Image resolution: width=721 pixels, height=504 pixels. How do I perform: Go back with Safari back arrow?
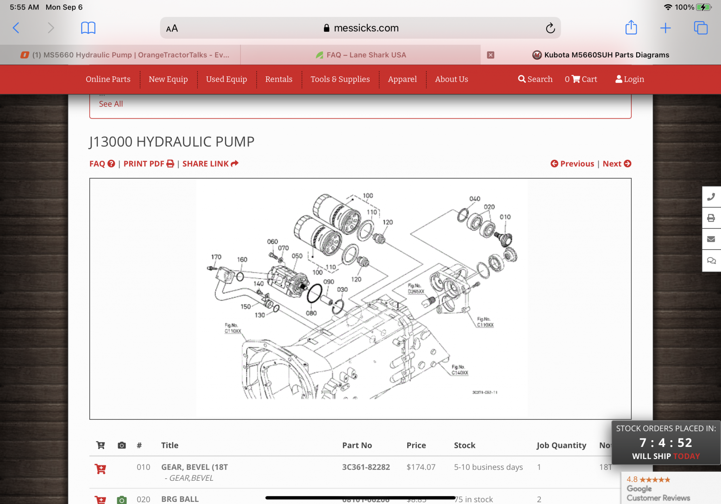(x=16, y=28)
